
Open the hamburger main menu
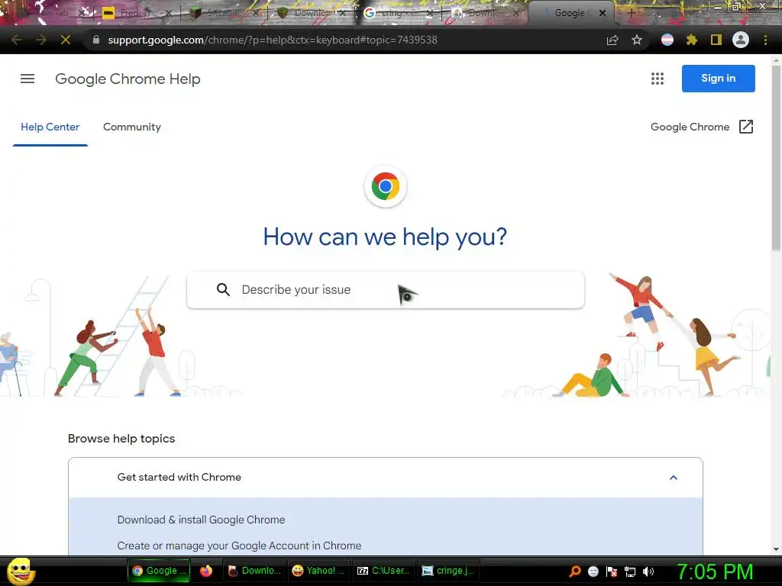[27, 79]
